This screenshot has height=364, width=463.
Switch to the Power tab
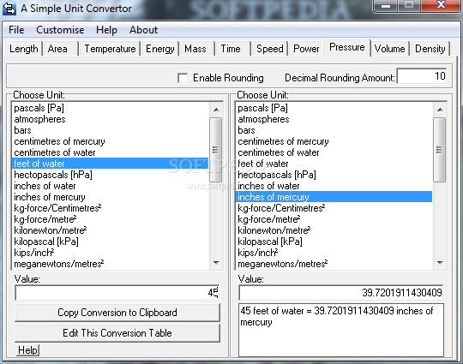pyautogui.click(x=306, y=49)
